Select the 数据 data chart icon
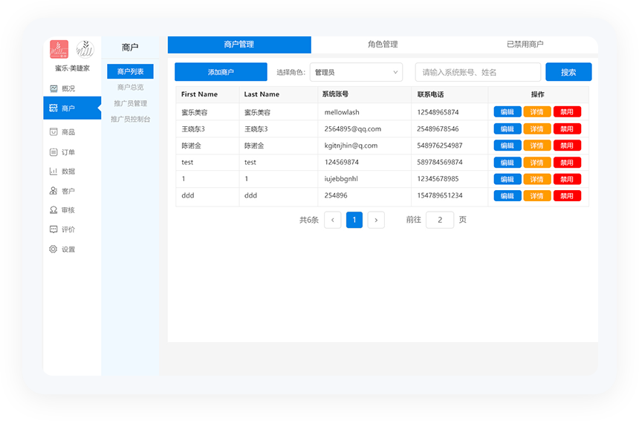Viewport: 639px width, 421px height. click(53, 172)
